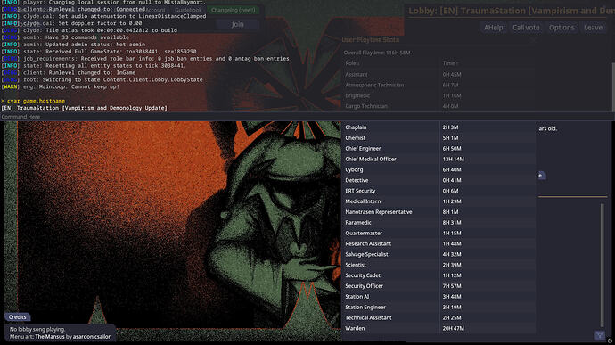Click the 'Runlevel changed to: InGame' console line

click(x=69, y=72)
